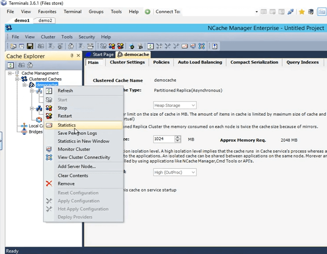Viewport: 327px width, 254px height.
Task: Collapse the Cache Management tree node
Action: coord(10,73)
